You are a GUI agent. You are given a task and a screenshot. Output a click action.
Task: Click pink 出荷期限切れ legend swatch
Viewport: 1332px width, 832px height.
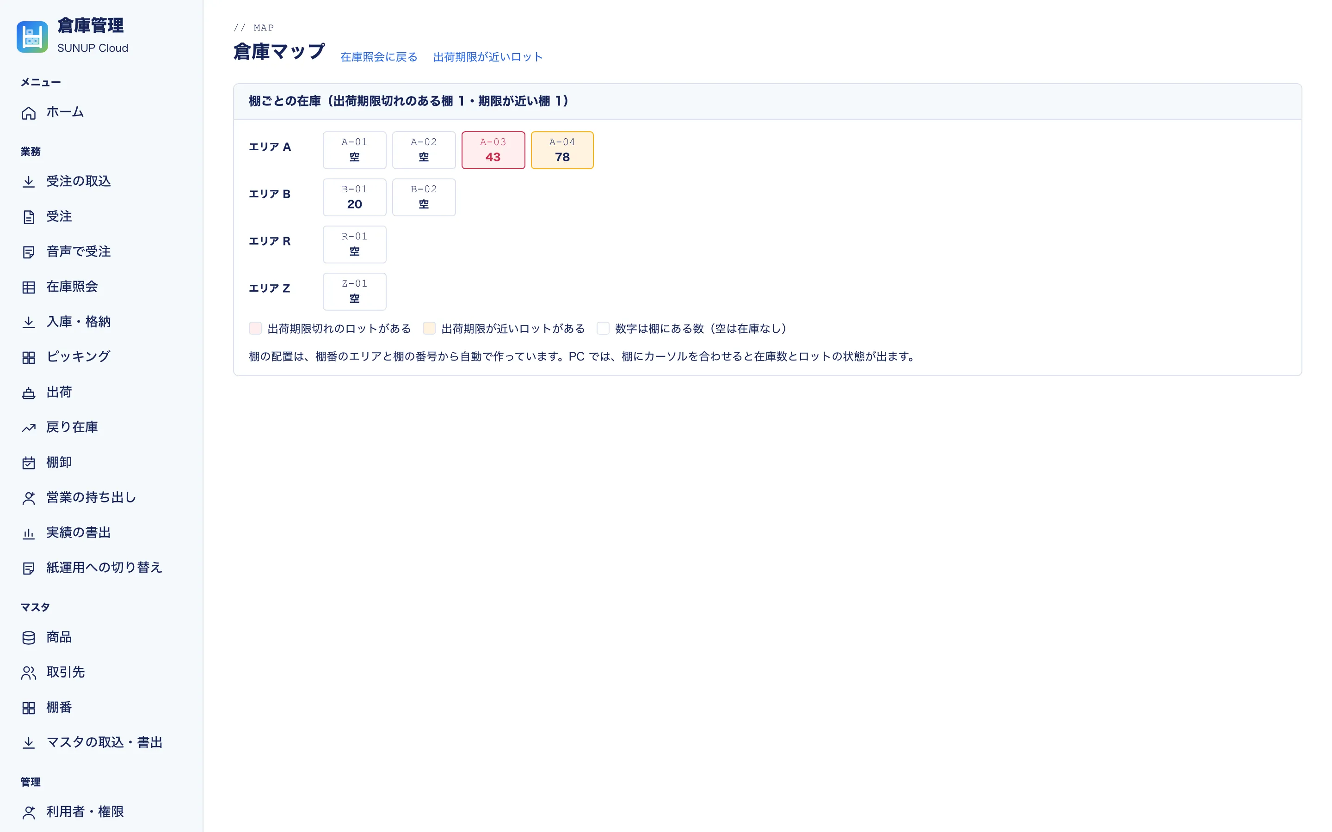pos(255,329)
